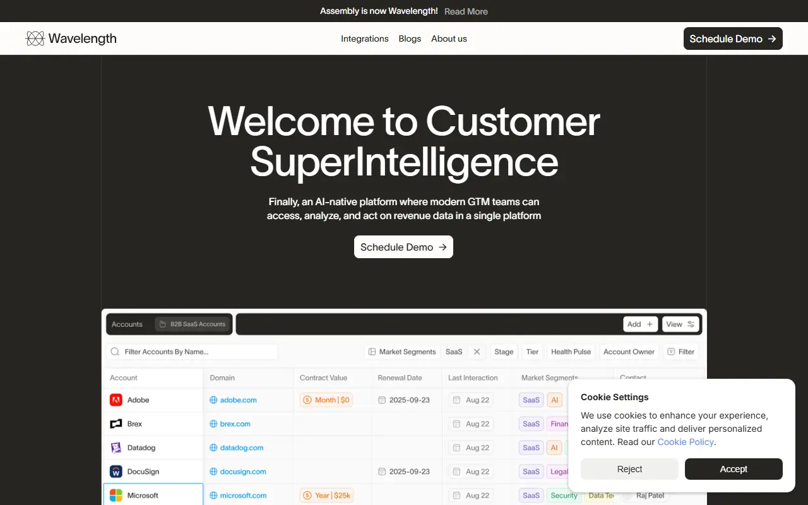The height and width of the screenshot is (505, 808).
Task: Open the Cookie Policy link
Action: point(686,442)
